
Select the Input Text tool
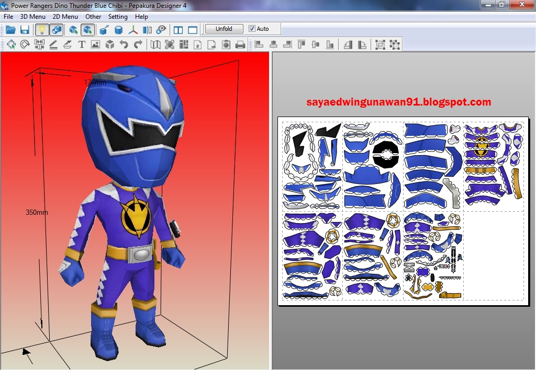(81, 44)
